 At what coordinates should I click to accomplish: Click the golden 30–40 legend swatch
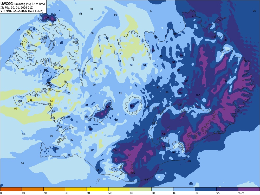tap(76, 189)
